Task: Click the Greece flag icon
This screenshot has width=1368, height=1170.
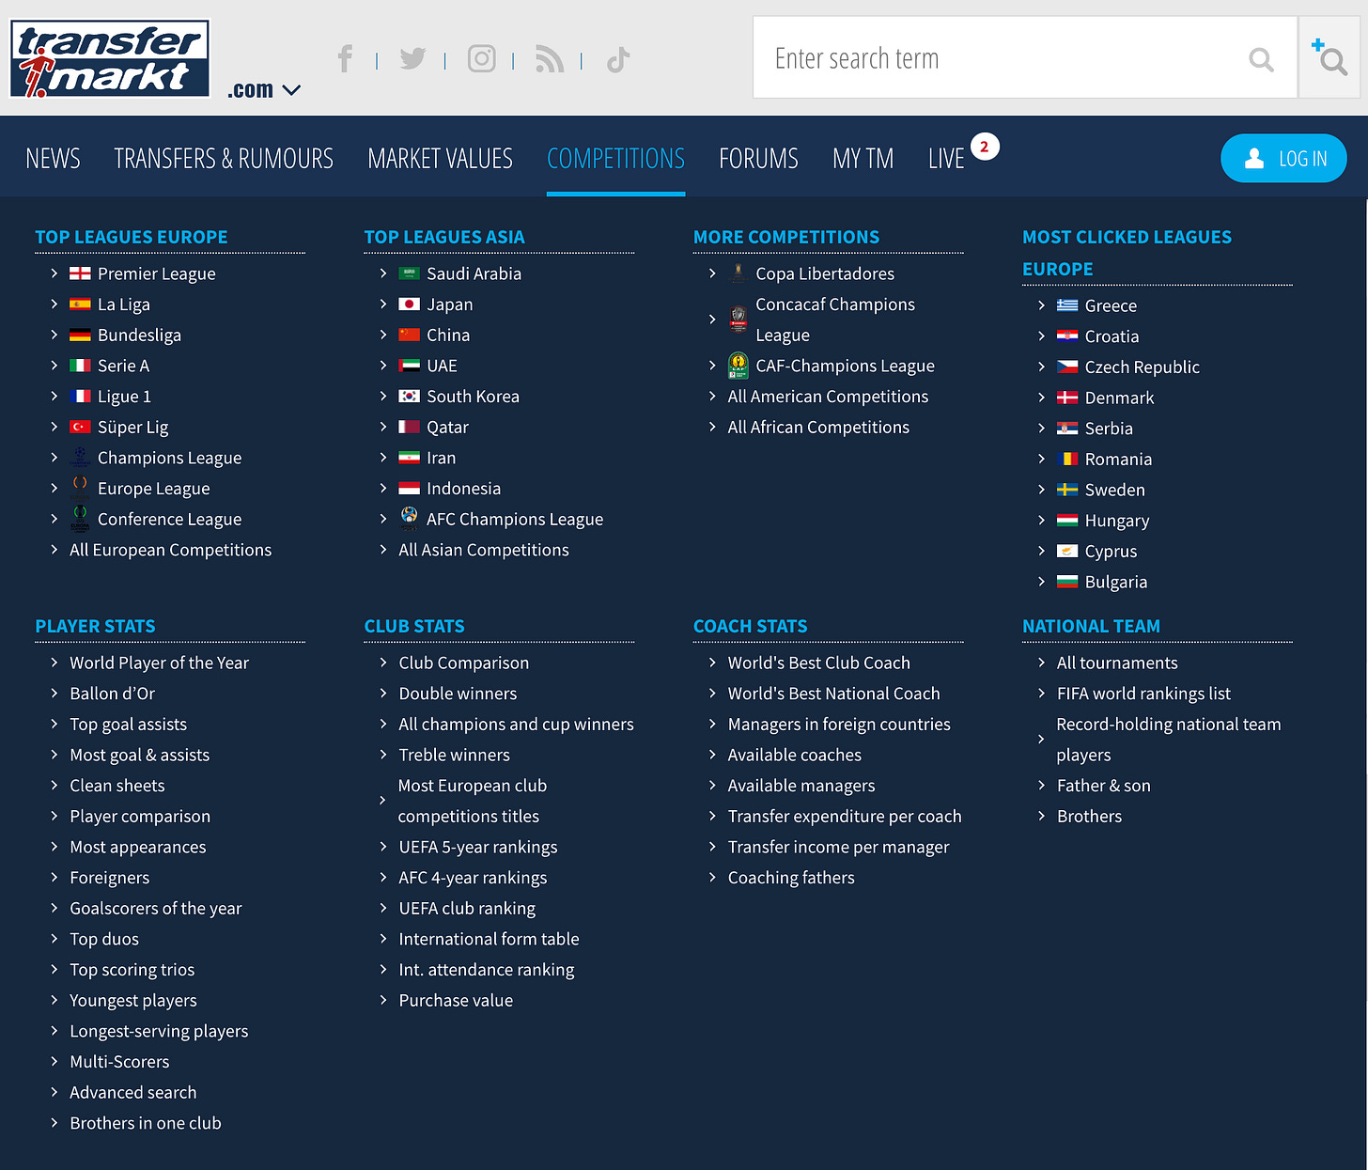Action: click(x=1067, y=305)
